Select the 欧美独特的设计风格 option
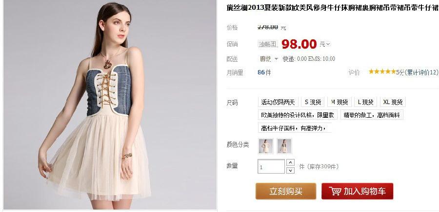This screenshot has width=439, height=212. click(x=298, y=115)
